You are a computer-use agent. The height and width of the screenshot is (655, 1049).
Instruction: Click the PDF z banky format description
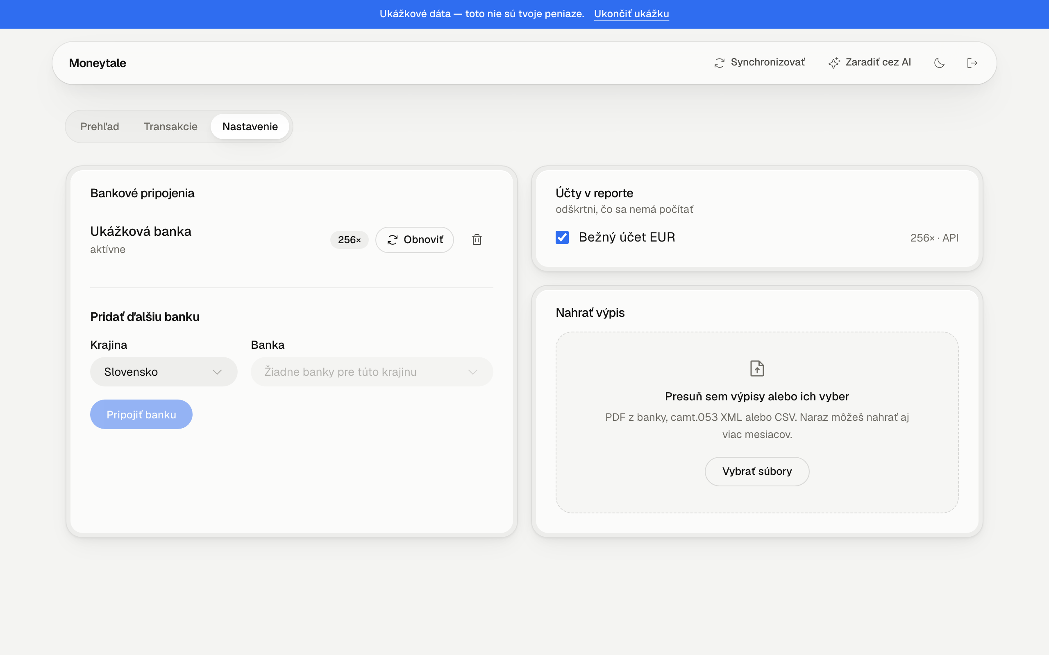(x=757, y=426)
